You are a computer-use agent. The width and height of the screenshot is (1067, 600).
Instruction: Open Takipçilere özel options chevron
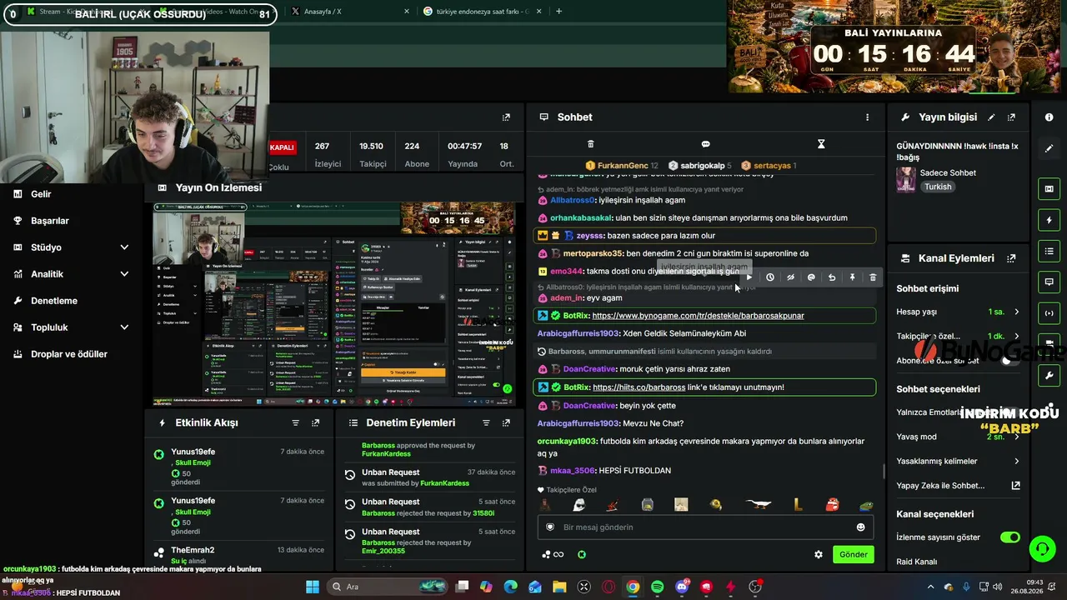click(x=1016, y=336)
